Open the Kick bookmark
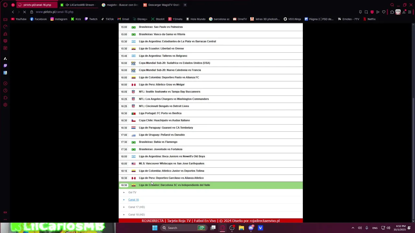Image resolution: width=415 pixels, height=233 pixels. point(76,19)
